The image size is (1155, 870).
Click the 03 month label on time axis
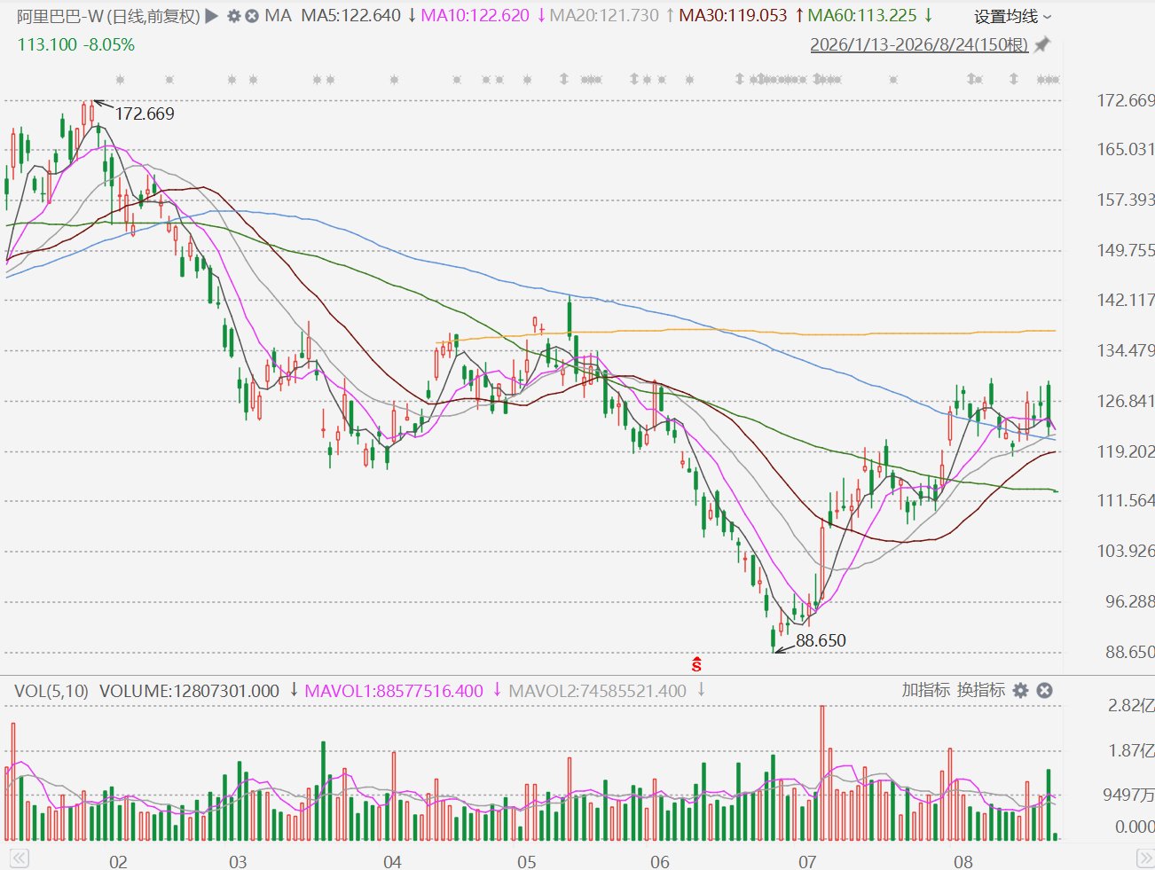pos(238,862)
